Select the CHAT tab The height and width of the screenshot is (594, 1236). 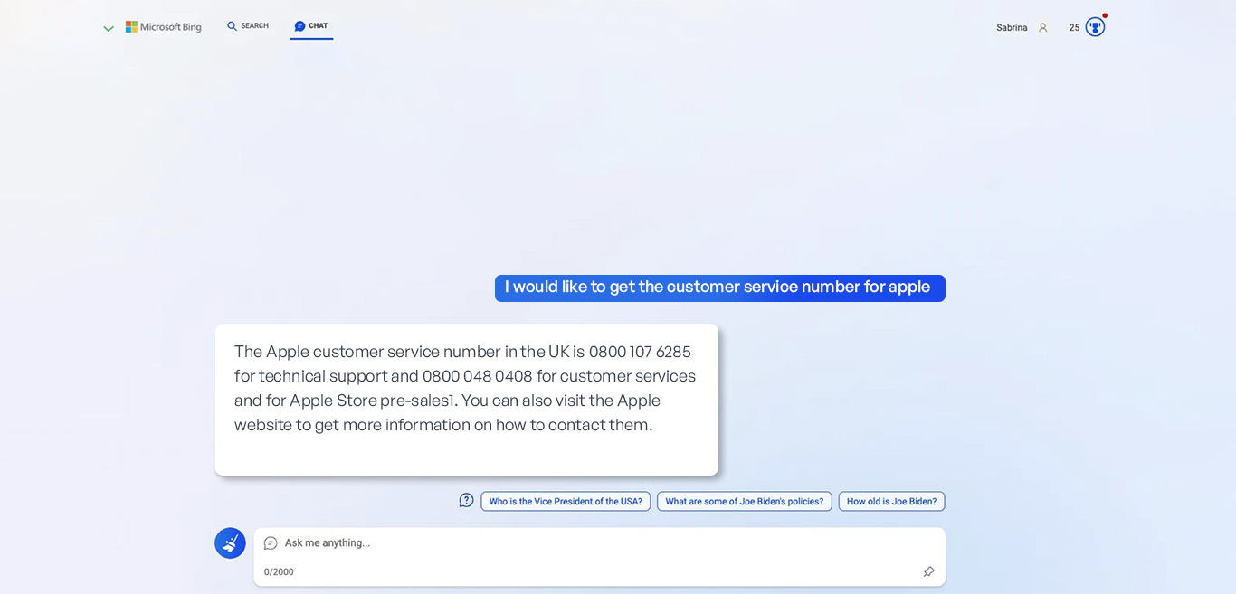pyautogui.click(x=311, y=26)
